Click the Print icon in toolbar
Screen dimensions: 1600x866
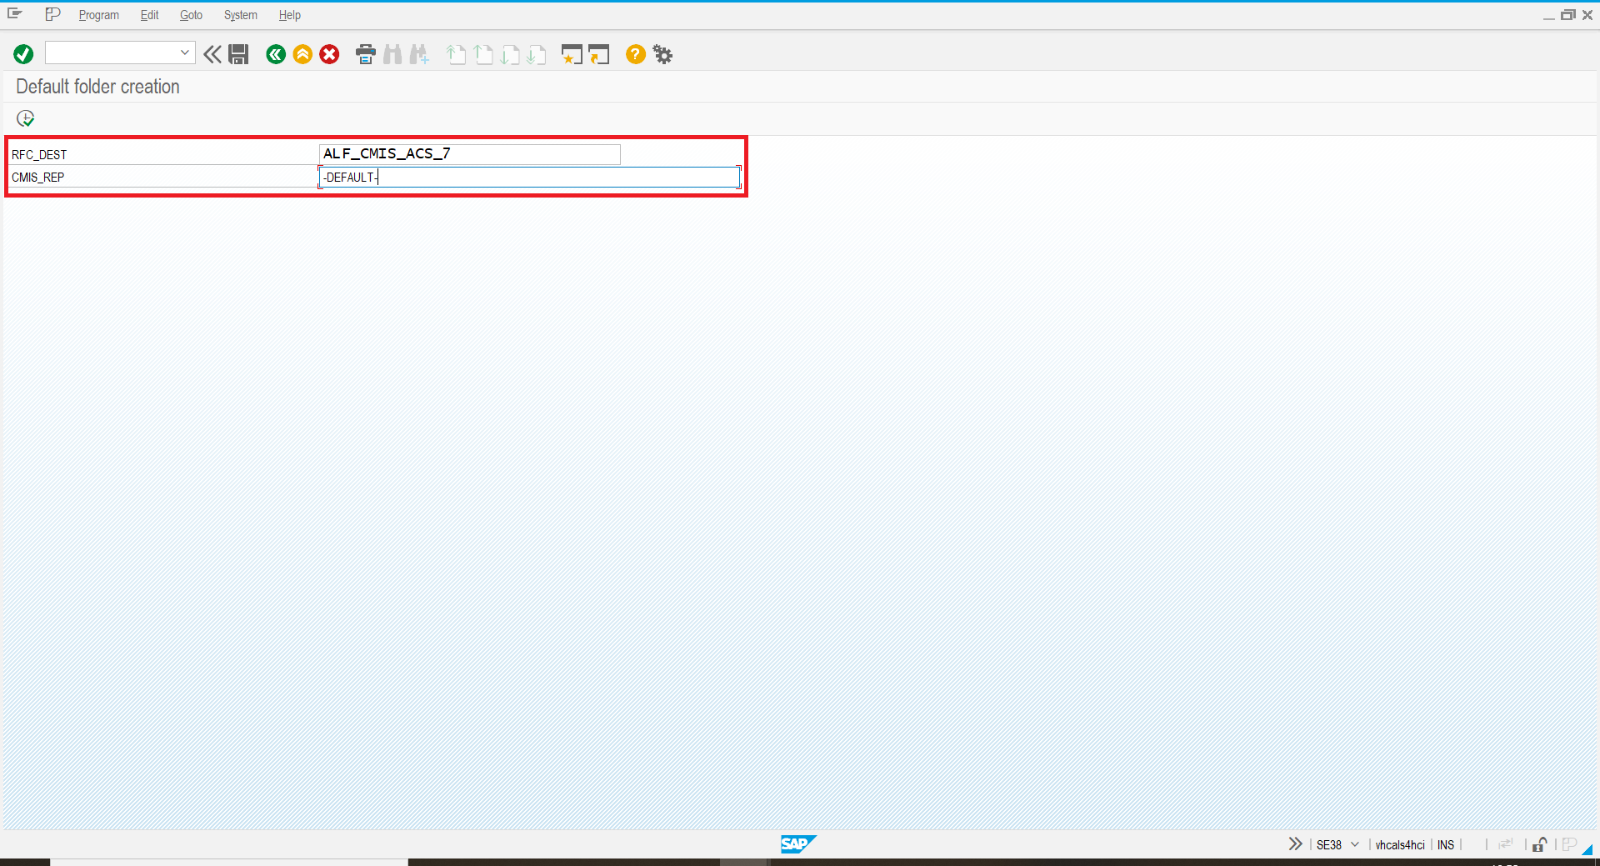tap(365, 54)
